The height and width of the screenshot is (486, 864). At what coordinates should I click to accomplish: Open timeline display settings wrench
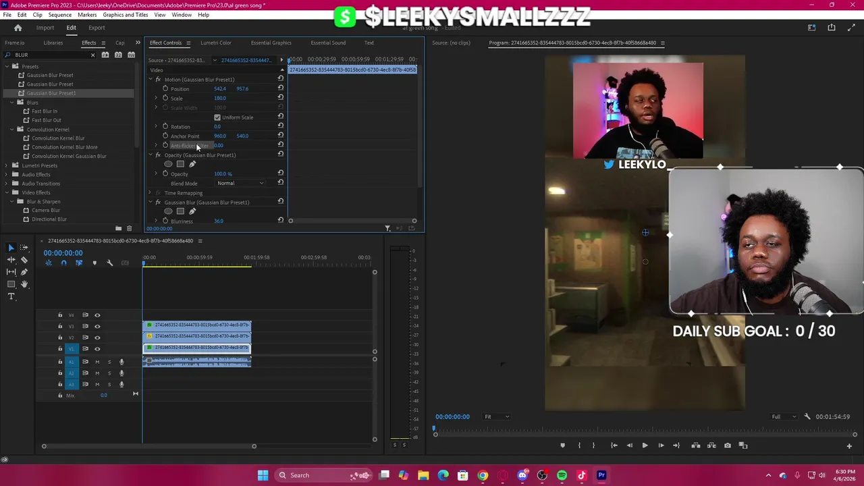click(109, 263)
